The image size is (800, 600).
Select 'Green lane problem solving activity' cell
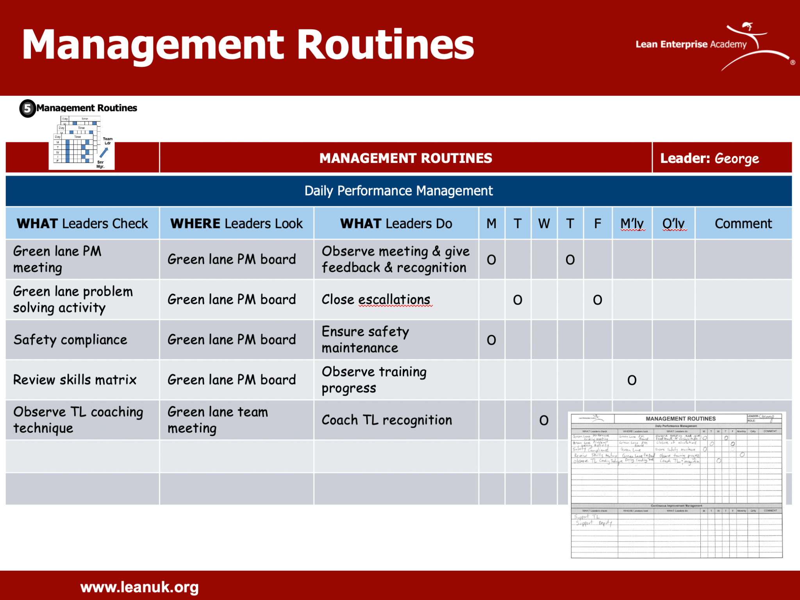[x=82, y=300]
